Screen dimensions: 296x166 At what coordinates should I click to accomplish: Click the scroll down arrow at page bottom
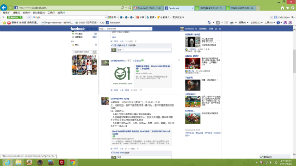tap(294, 155)
